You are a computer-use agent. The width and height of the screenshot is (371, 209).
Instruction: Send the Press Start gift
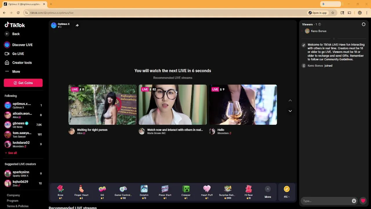pyautogui.click(x=165, y=192)
